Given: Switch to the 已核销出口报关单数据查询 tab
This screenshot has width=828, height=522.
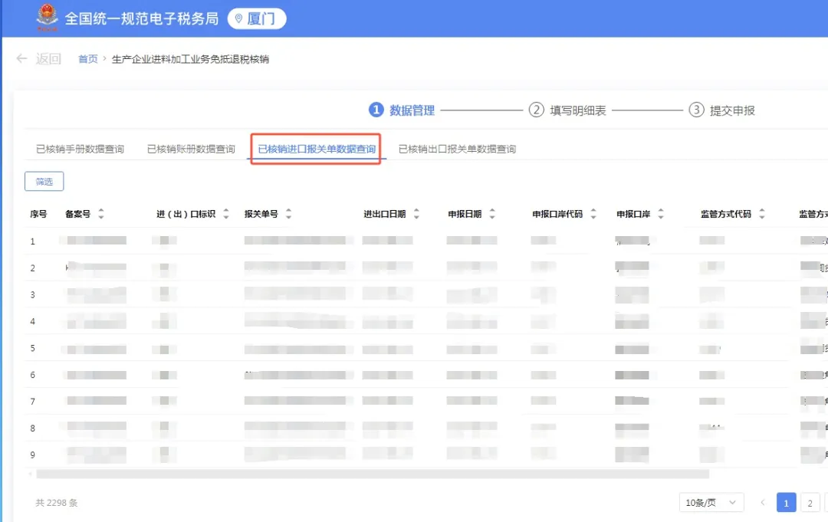Looking at the screenshot, I should pyautogui.click(x=456, y=149).
